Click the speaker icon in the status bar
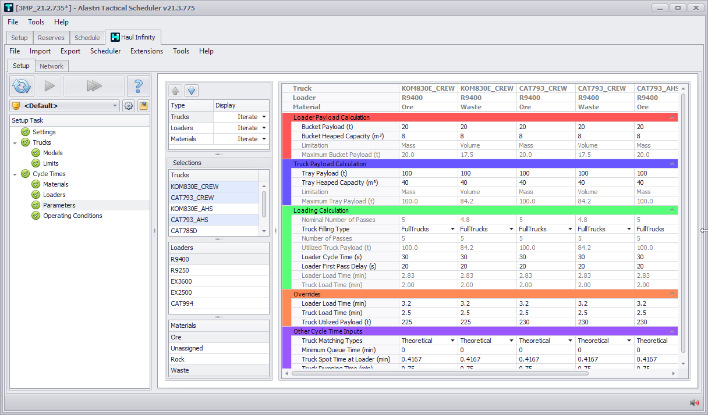This screenshot has width=708, height=415. click(x=694, y=403)
